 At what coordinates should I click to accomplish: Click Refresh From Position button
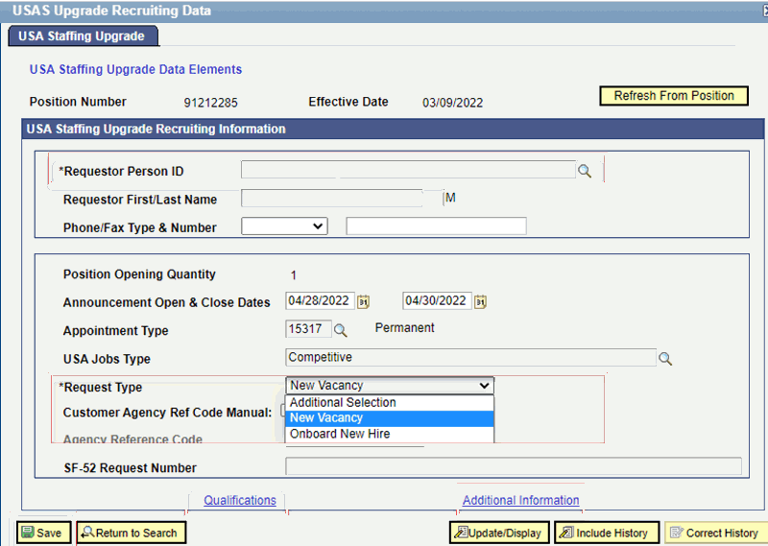tap(674, 96)
